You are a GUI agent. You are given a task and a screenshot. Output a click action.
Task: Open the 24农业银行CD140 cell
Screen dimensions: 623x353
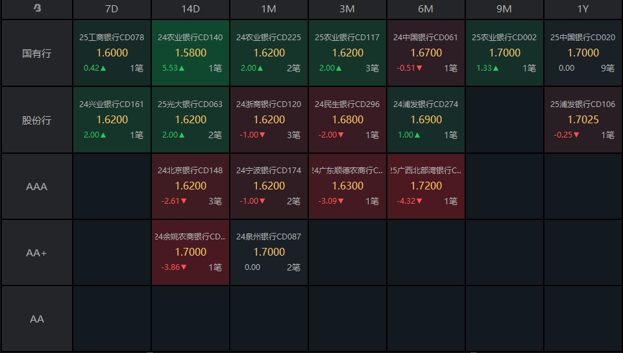tap(190, 53)
